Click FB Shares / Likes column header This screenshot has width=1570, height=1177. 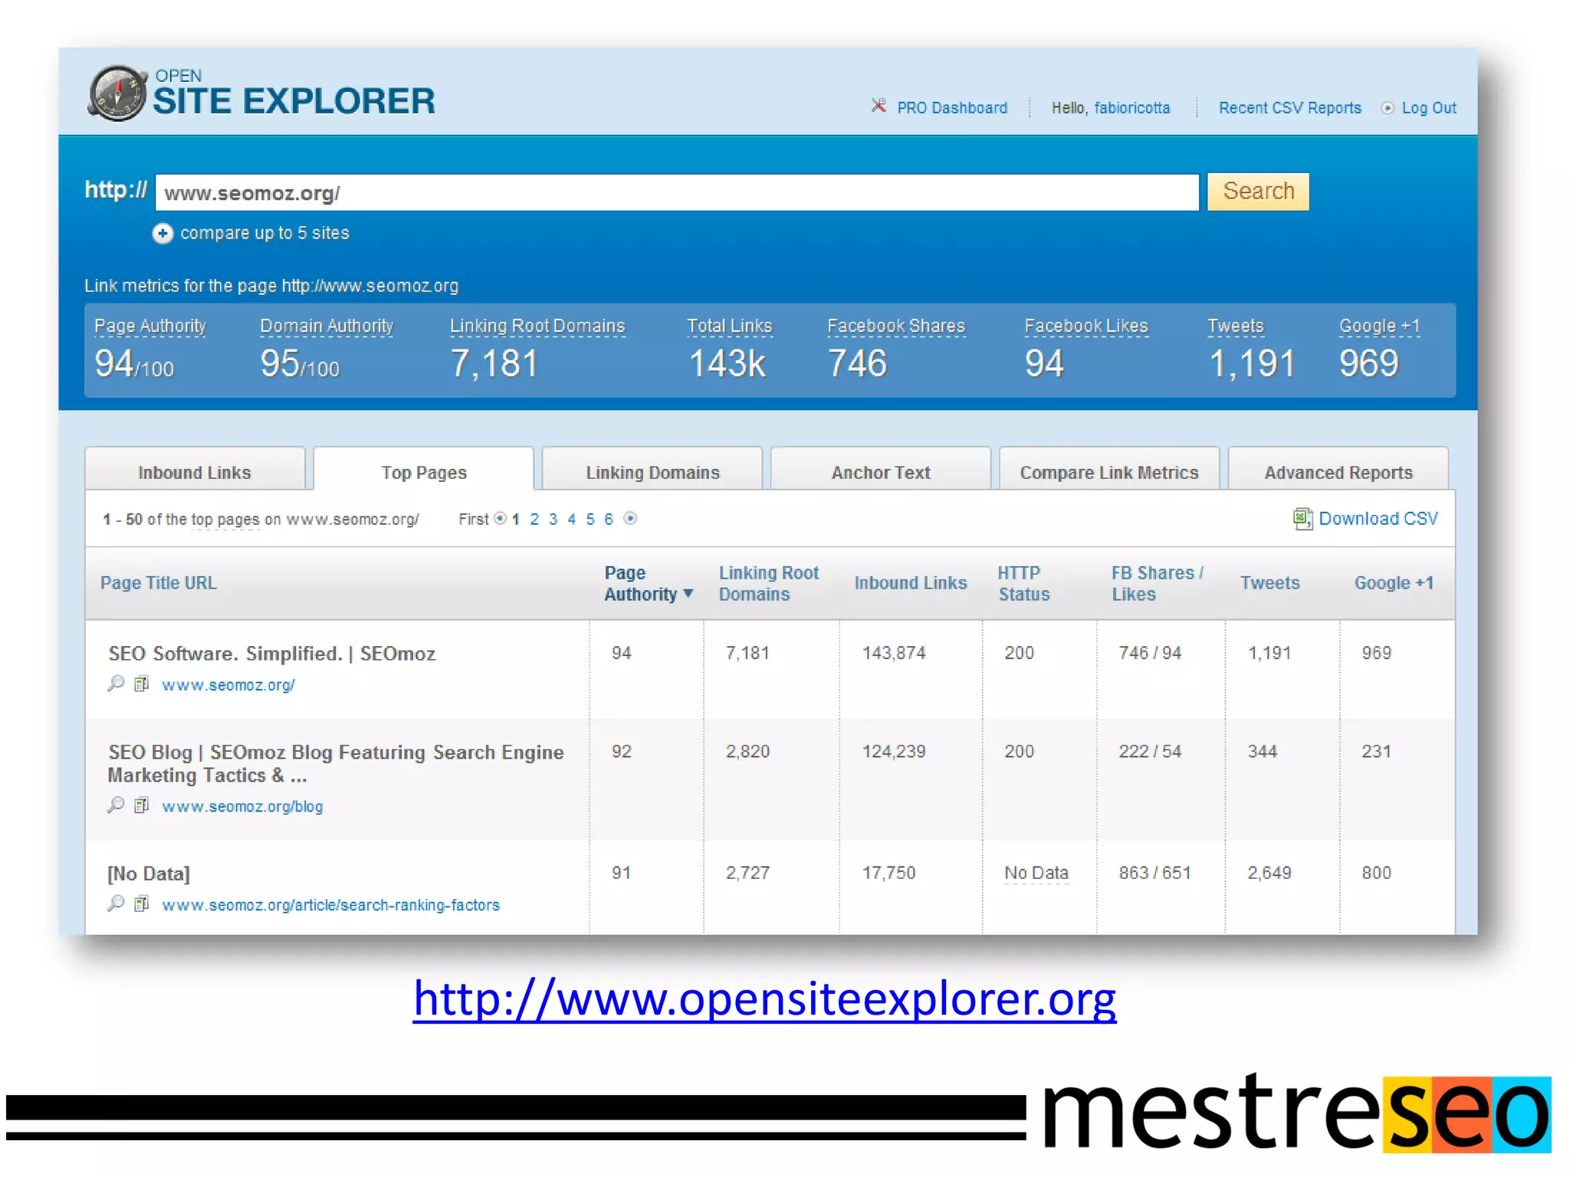tap(1158, 583)
